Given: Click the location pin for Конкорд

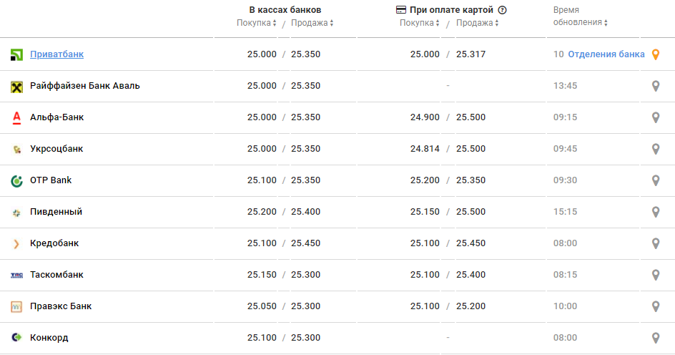Looking at the screenshot, I should tap(656, 338).
